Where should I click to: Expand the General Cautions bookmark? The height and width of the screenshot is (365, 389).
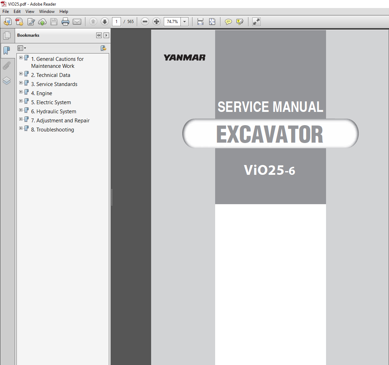[21, 58]
